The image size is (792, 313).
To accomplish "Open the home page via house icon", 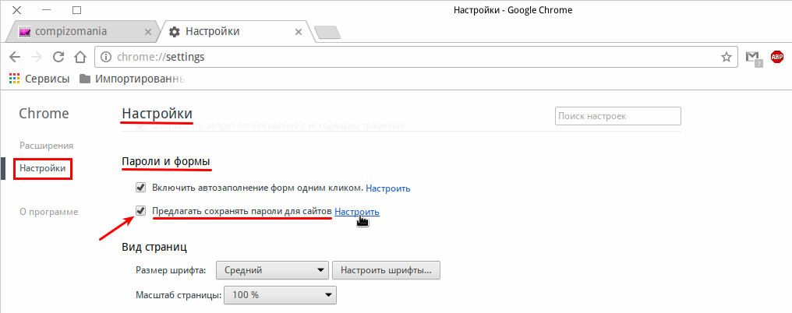I will point(80,57).
